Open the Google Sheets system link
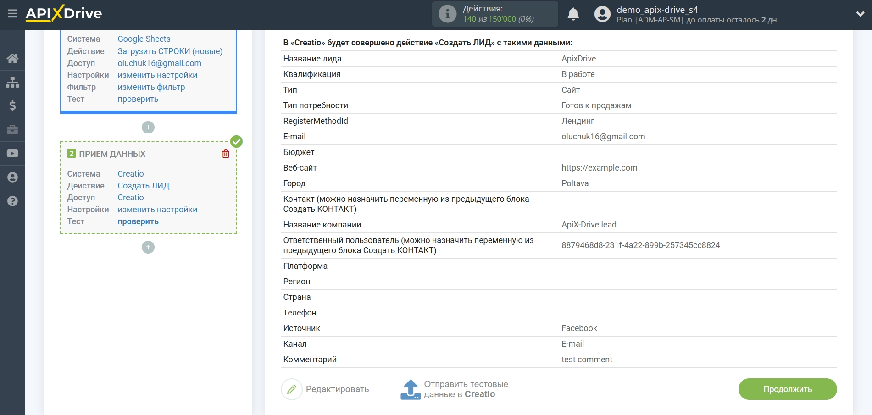 [144, 39]
